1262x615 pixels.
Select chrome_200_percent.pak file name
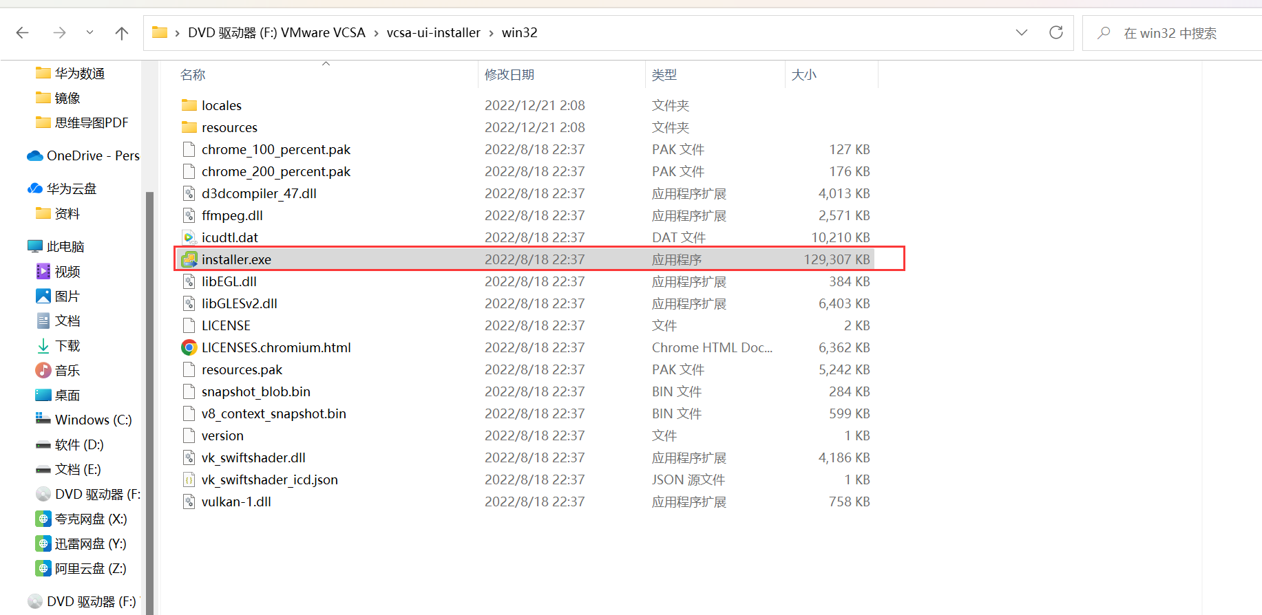[276, 171]
